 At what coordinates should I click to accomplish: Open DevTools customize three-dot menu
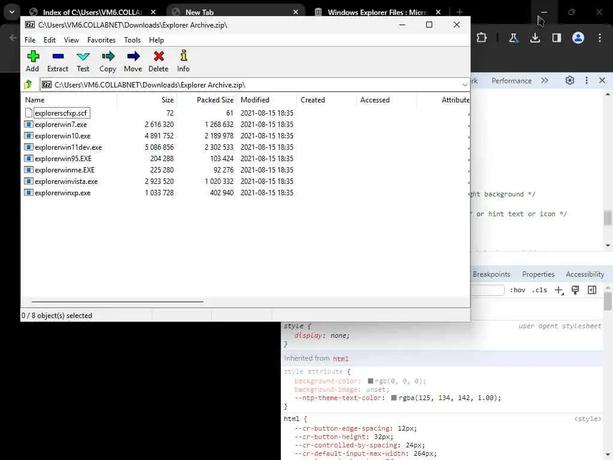[587, 81]
